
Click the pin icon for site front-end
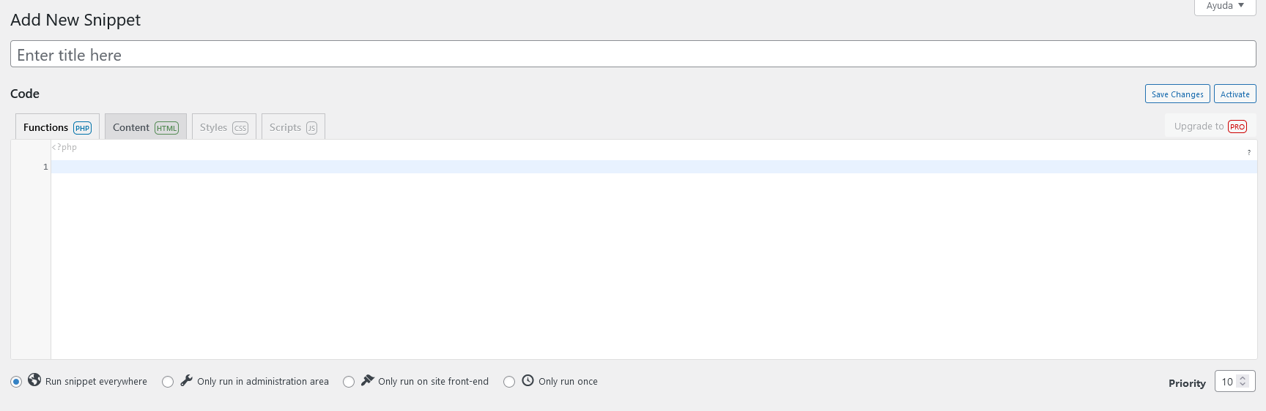(368, 380)
